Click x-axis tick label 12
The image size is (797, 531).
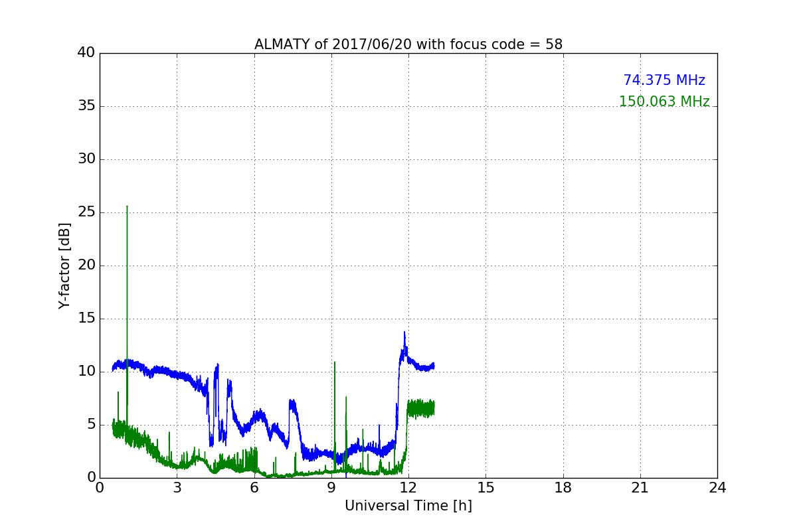pos(408,488)
